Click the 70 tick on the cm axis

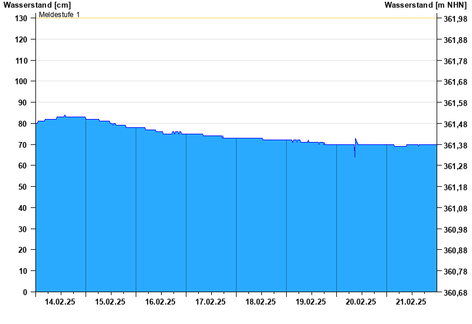coord(23,145)
